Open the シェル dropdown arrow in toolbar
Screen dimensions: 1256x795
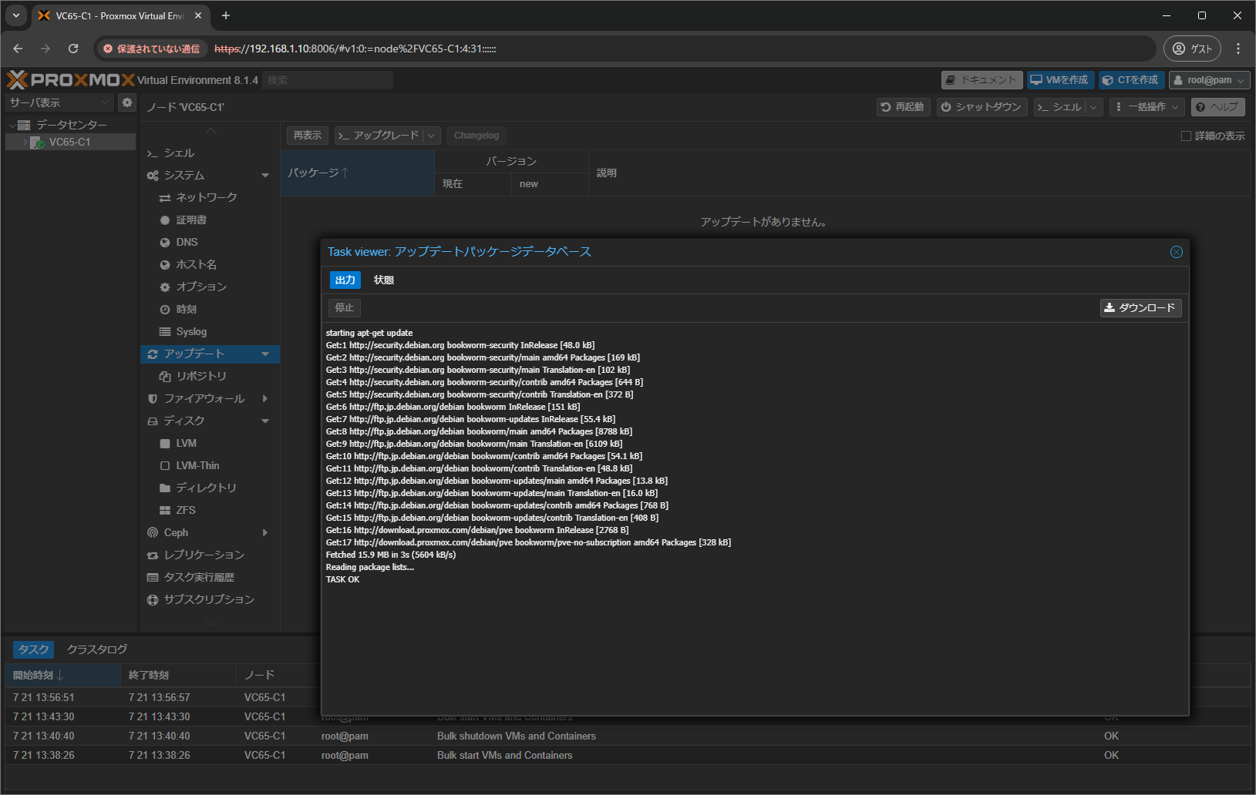pos(1093,107)
